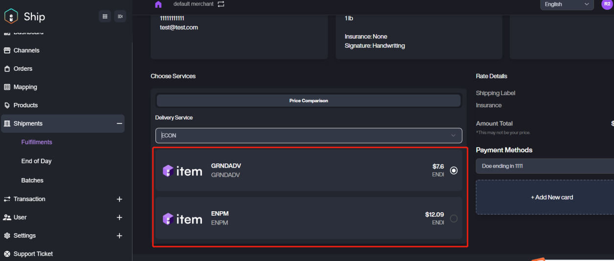Collapse the sidebar menu icon
Screen dimensions: 614x261
120,17
